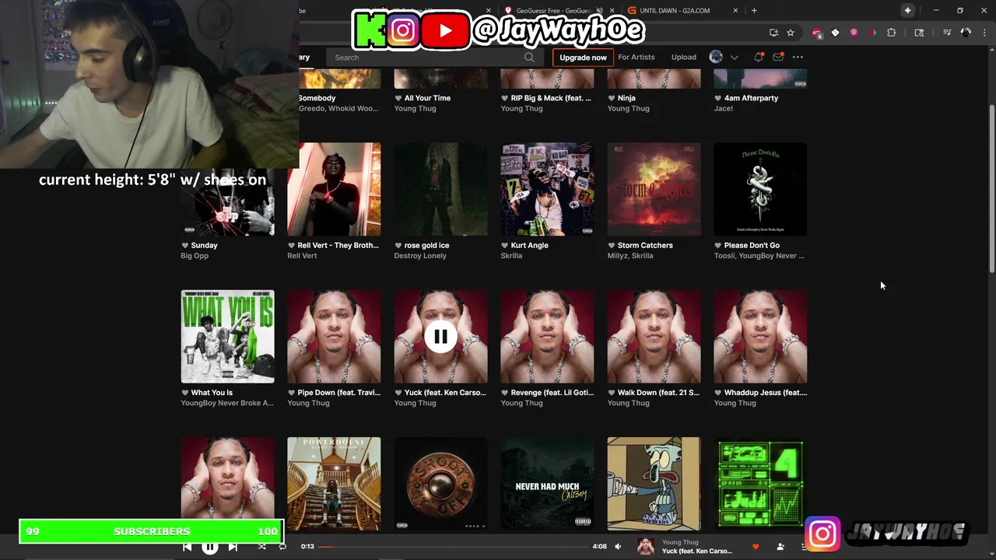This screenshot has height=560, width=996.
Task: Toggle heart on Walk Down track
Action: point(612,393)
